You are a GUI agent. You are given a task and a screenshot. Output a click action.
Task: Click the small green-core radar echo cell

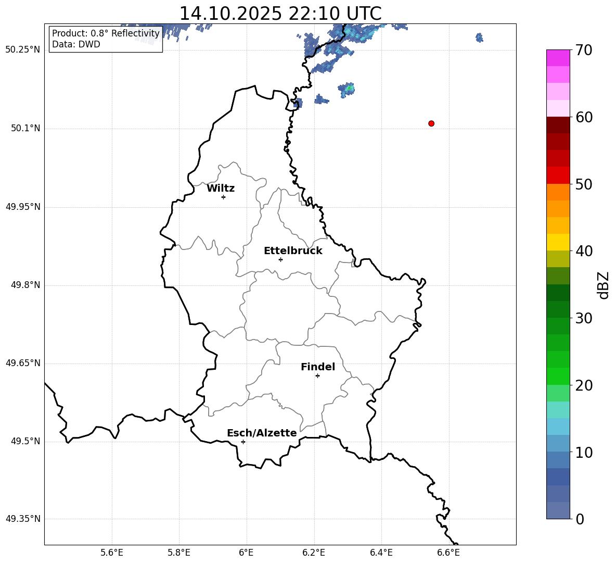point(347,90)
